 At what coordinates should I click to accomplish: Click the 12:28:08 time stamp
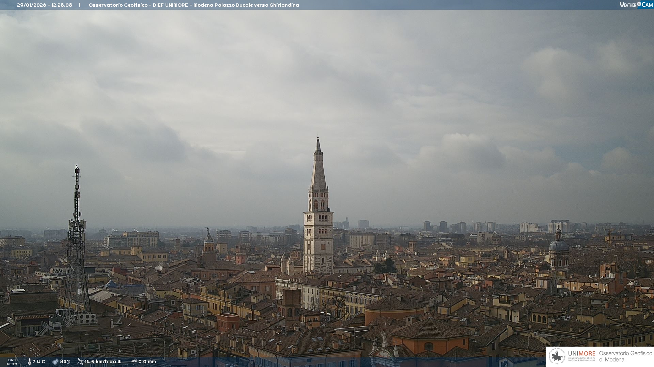click(62, 5)
